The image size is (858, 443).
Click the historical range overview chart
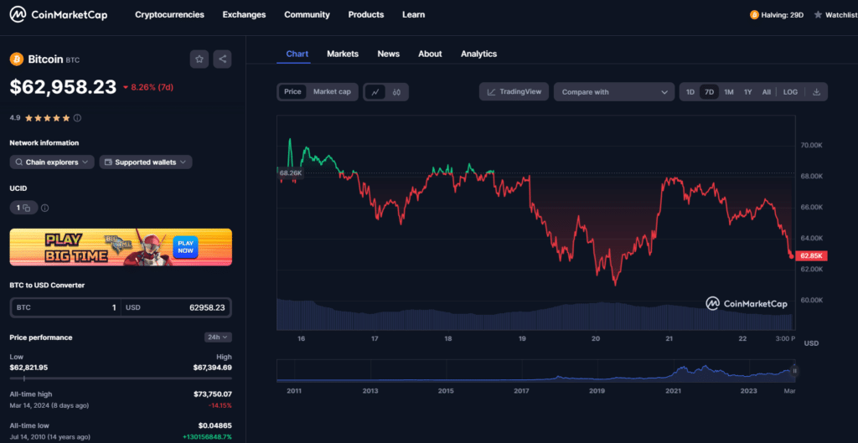pyautogui.click(x=535, y=370)
